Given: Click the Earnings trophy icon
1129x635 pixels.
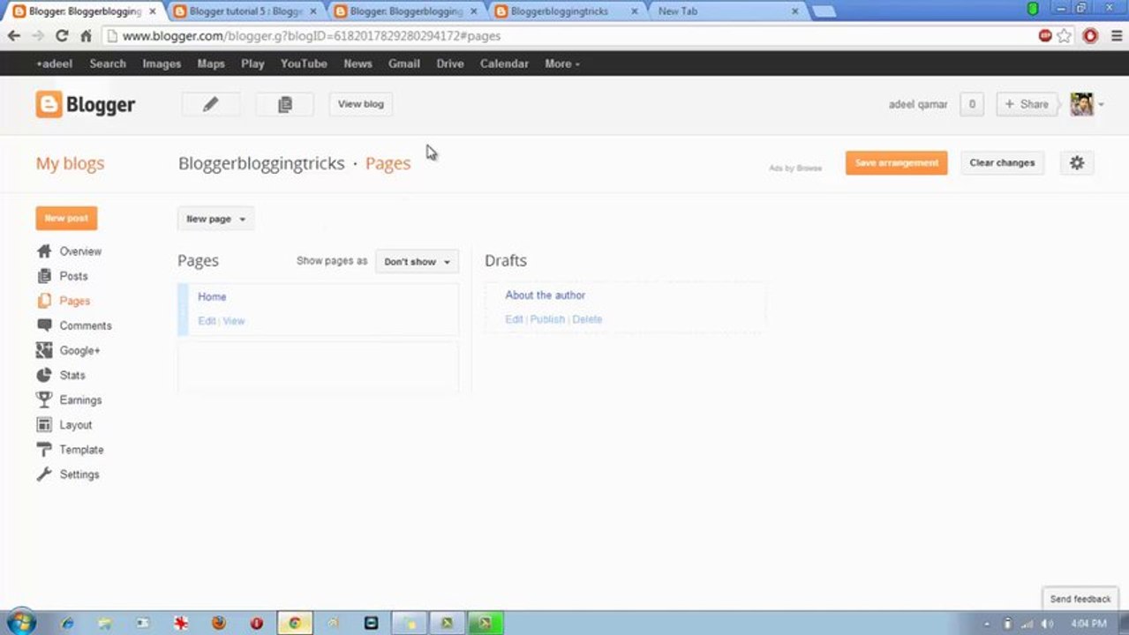Looking at the screenshot, I should [44, 400].
